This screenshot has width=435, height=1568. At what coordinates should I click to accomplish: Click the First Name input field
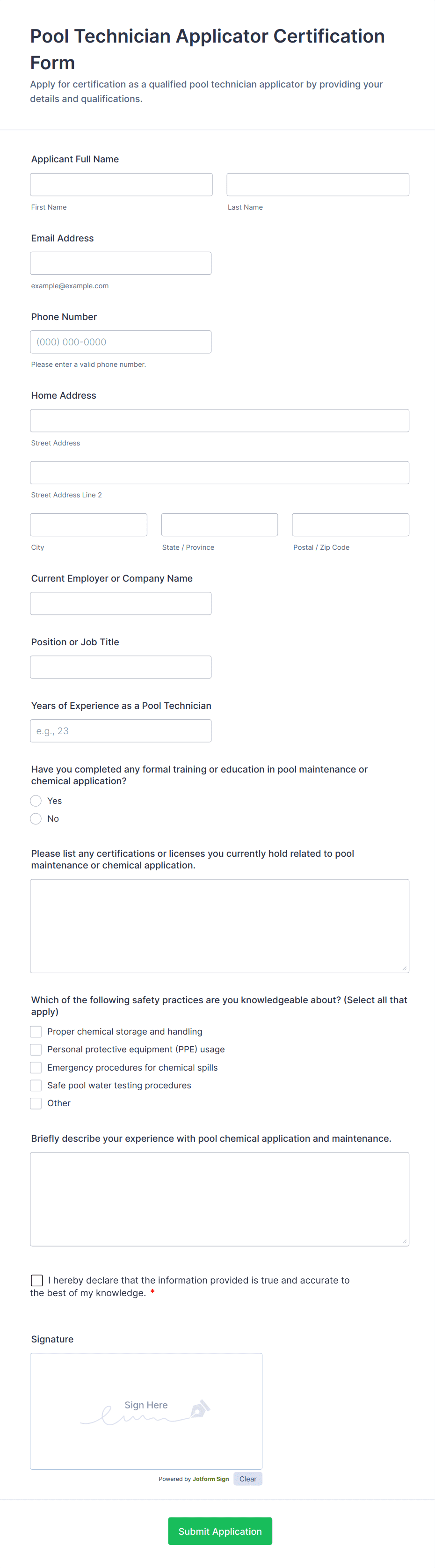click(121, 184)
